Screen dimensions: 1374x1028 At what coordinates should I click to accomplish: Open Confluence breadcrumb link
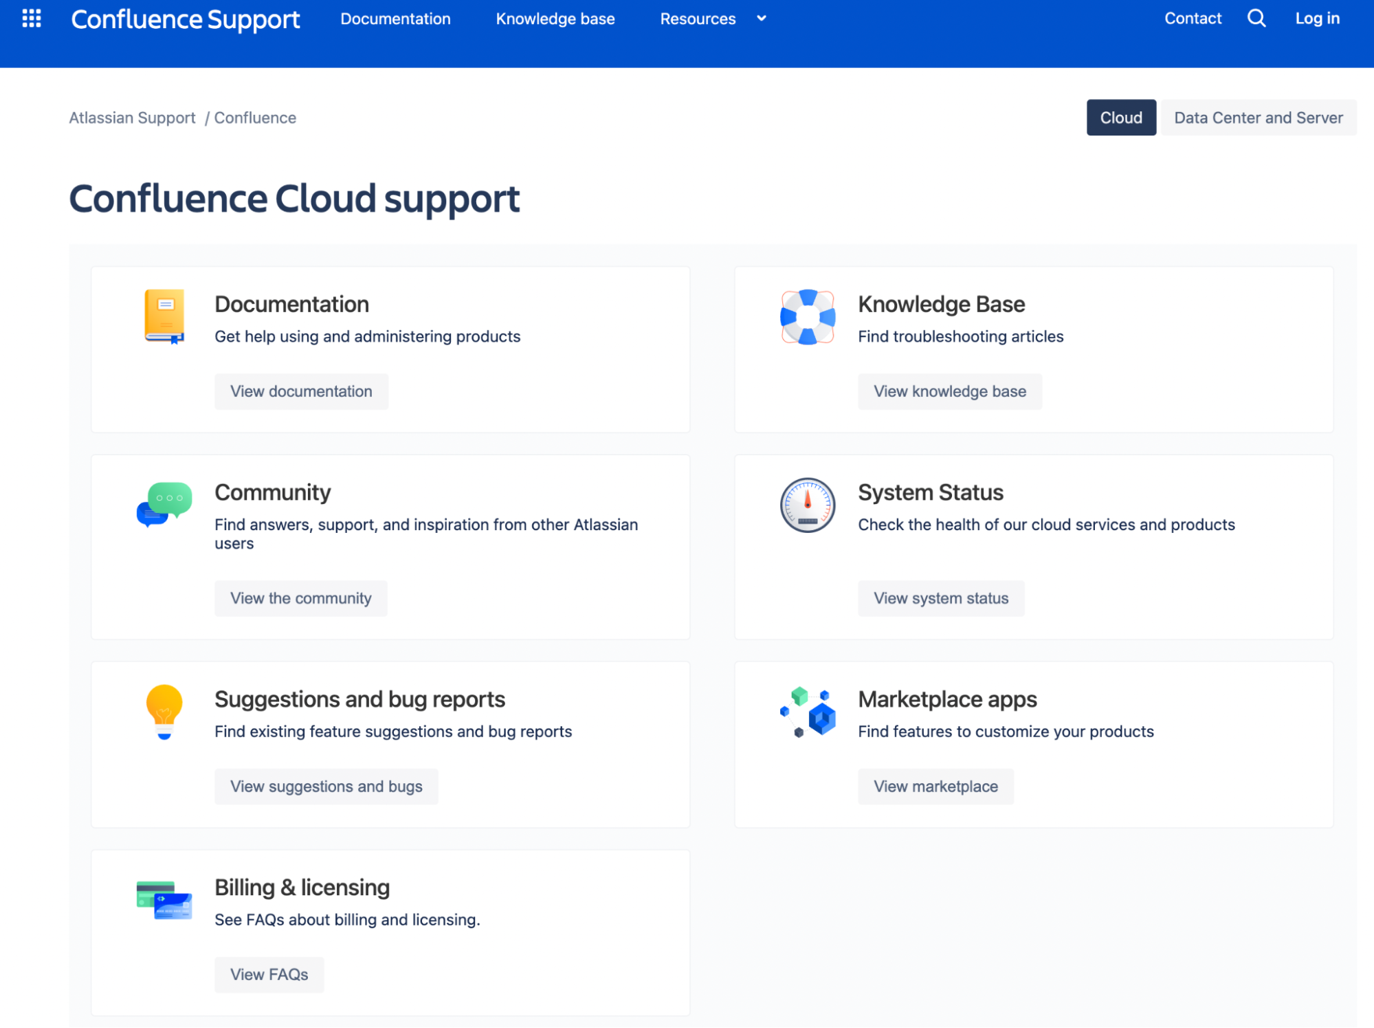(x=255, y=118)
